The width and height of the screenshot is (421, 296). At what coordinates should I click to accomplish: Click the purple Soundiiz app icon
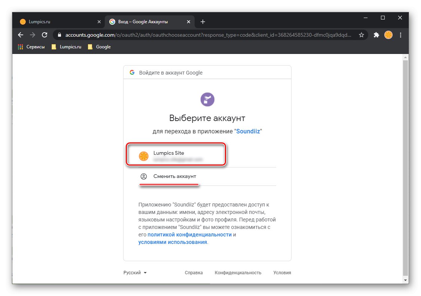point(207,99)
